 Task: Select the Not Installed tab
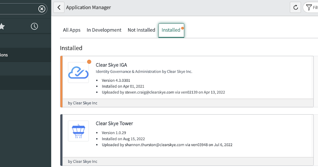click(x=141, y=30)
